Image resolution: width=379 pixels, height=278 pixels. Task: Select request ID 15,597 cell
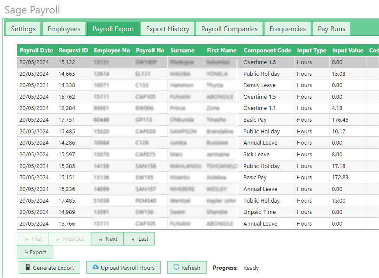[74, 154]
